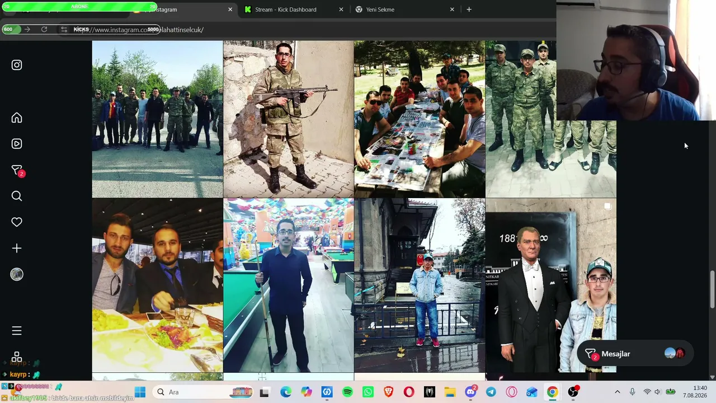Image resolution: width=716 pixels, height=403 pixels.
Task: Open the volume control in tray
Action: 658,392
